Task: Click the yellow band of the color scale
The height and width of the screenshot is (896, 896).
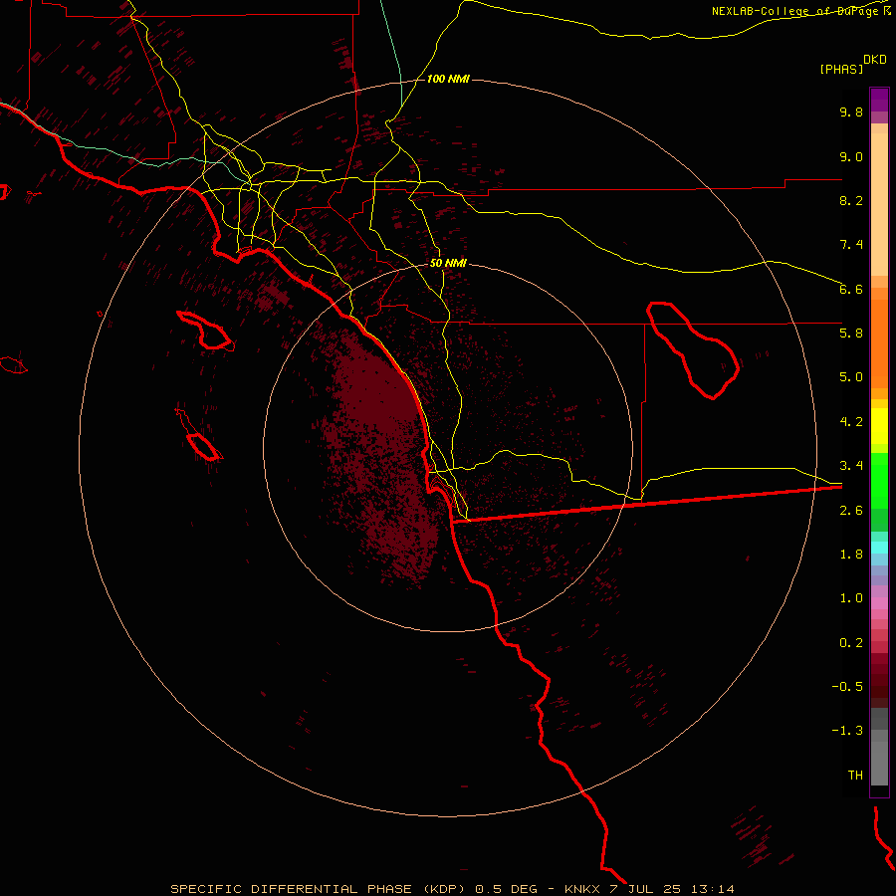Action: (879, 426)
